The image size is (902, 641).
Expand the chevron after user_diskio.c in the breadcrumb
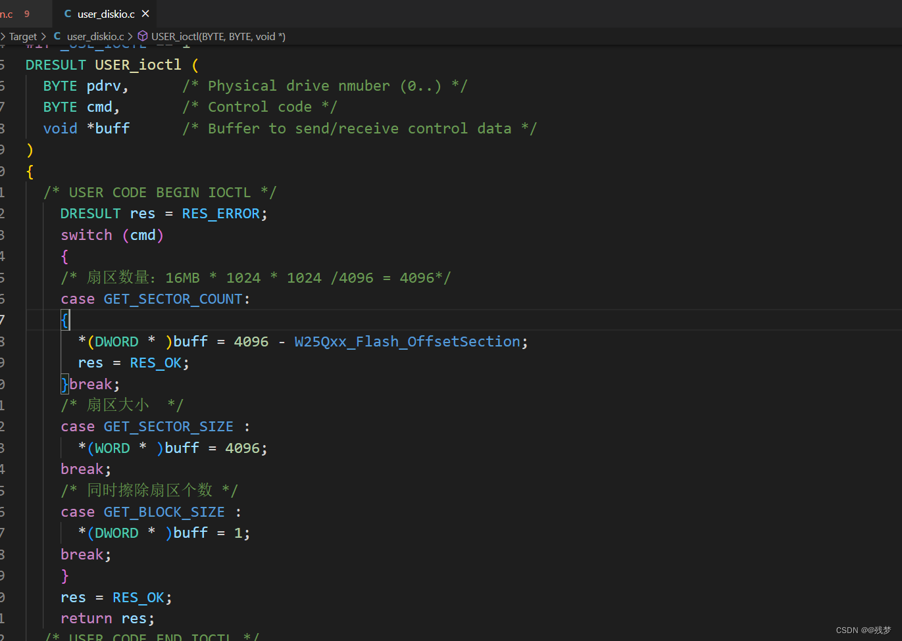130,37
